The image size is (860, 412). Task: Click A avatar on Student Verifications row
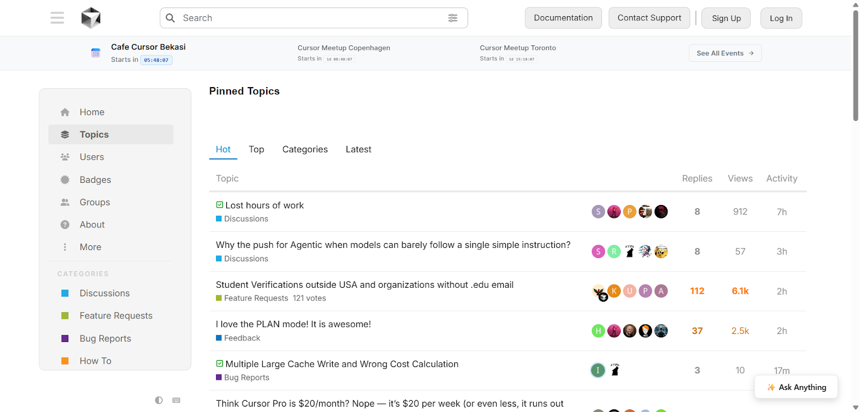[661, 291]
